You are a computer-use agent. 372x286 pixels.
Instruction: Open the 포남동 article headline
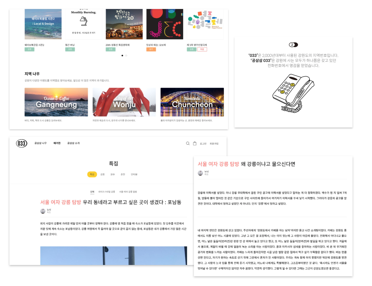(x=111, y=202)
